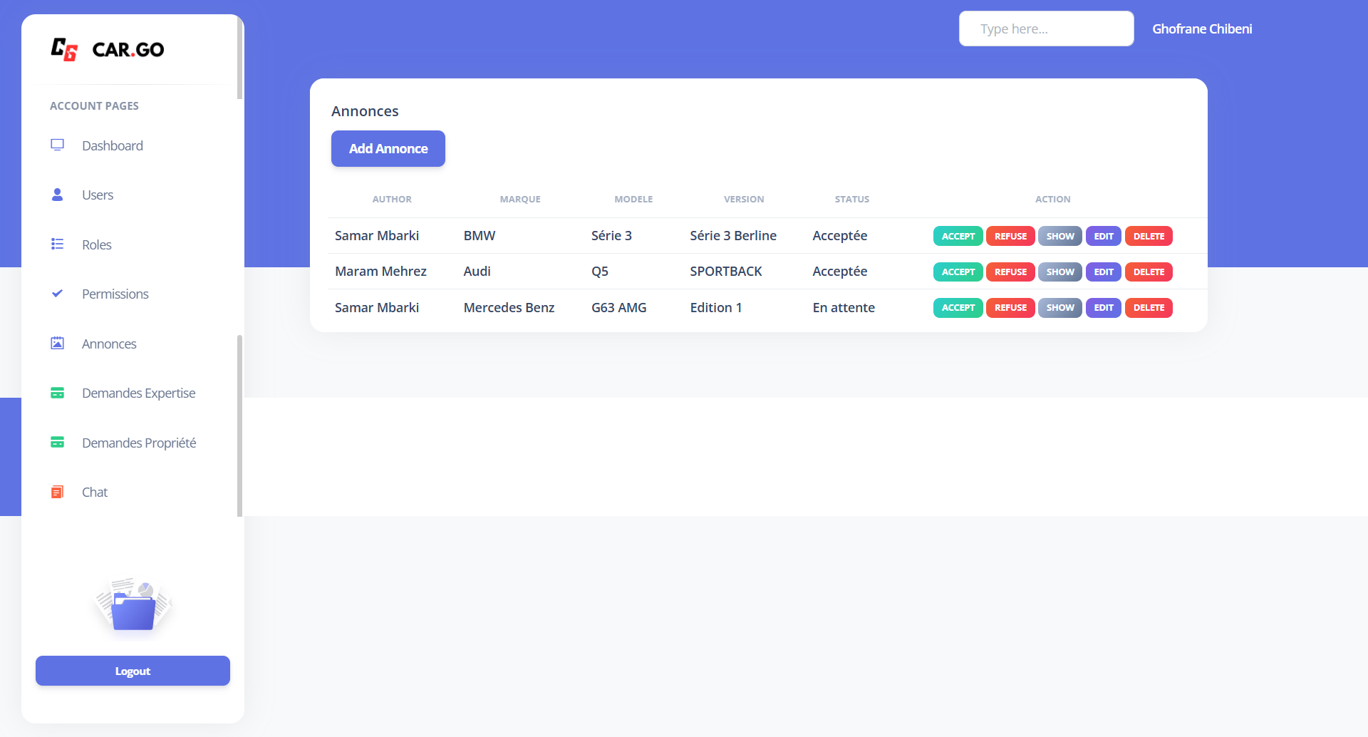Click the 'Maram Mehrez' author cell
The height and width of the screenshot is (737, 1368).
click(x=380, y=271)
